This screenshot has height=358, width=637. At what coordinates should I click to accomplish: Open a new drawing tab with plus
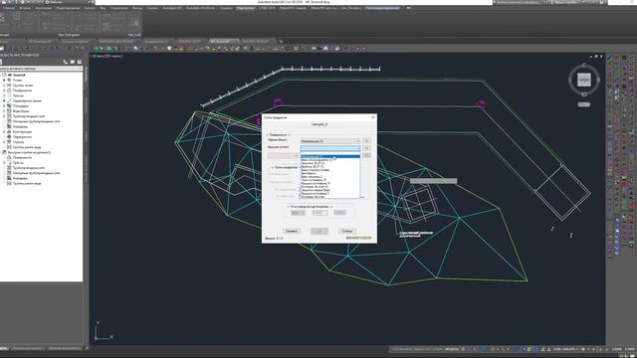281,41
